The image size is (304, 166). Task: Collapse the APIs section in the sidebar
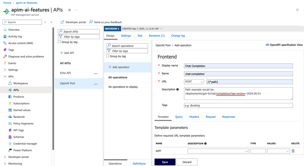(x=5, y=76)
